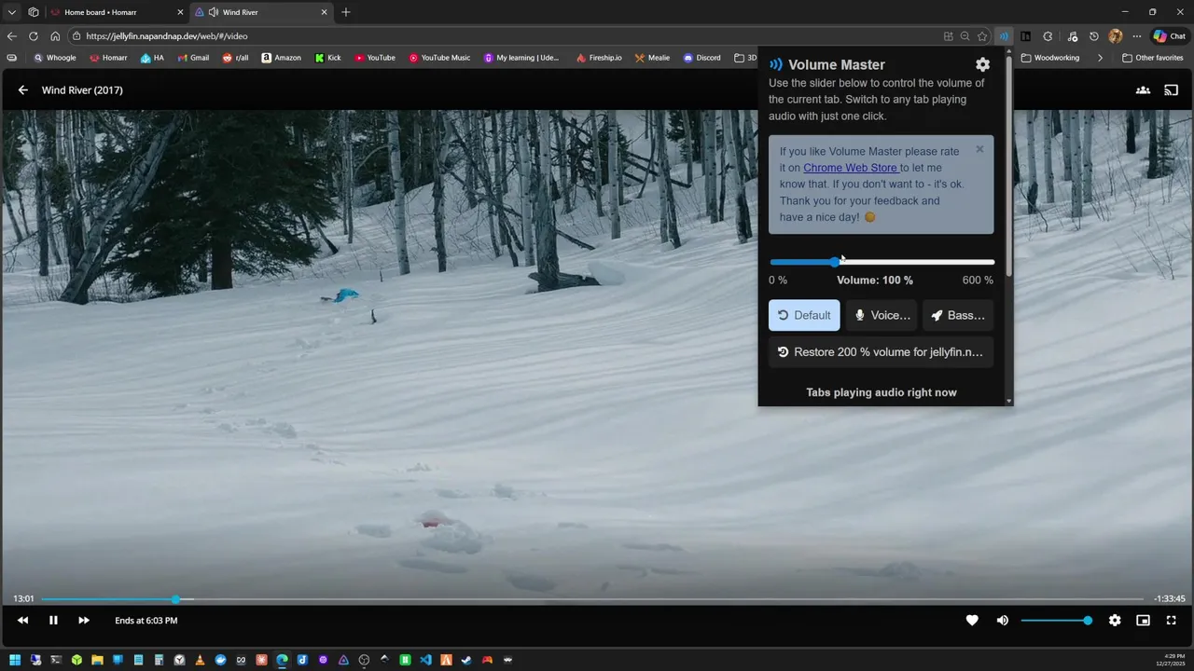Image resolution: width=1194 pixels, height=671 pixels.
Task: Mark Wind River as favorite
Action: click(972, 621)
